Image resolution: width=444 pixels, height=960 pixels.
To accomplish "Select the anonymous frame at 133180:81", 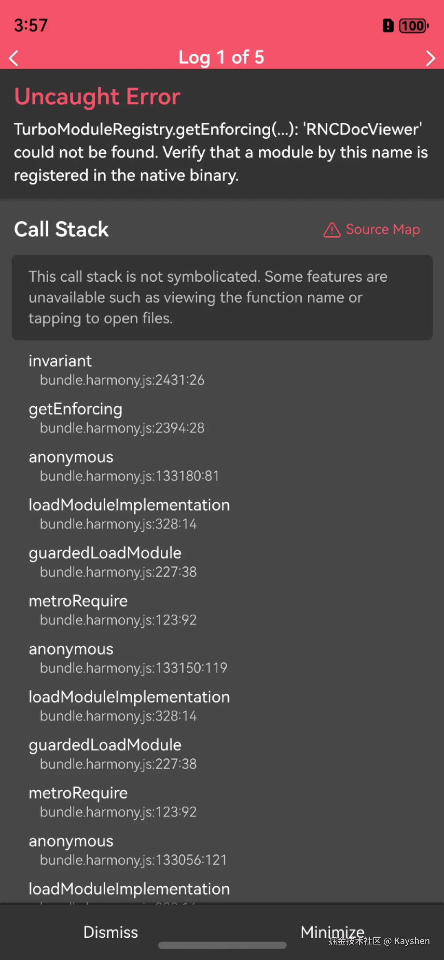I will click(x=71, y=457).
